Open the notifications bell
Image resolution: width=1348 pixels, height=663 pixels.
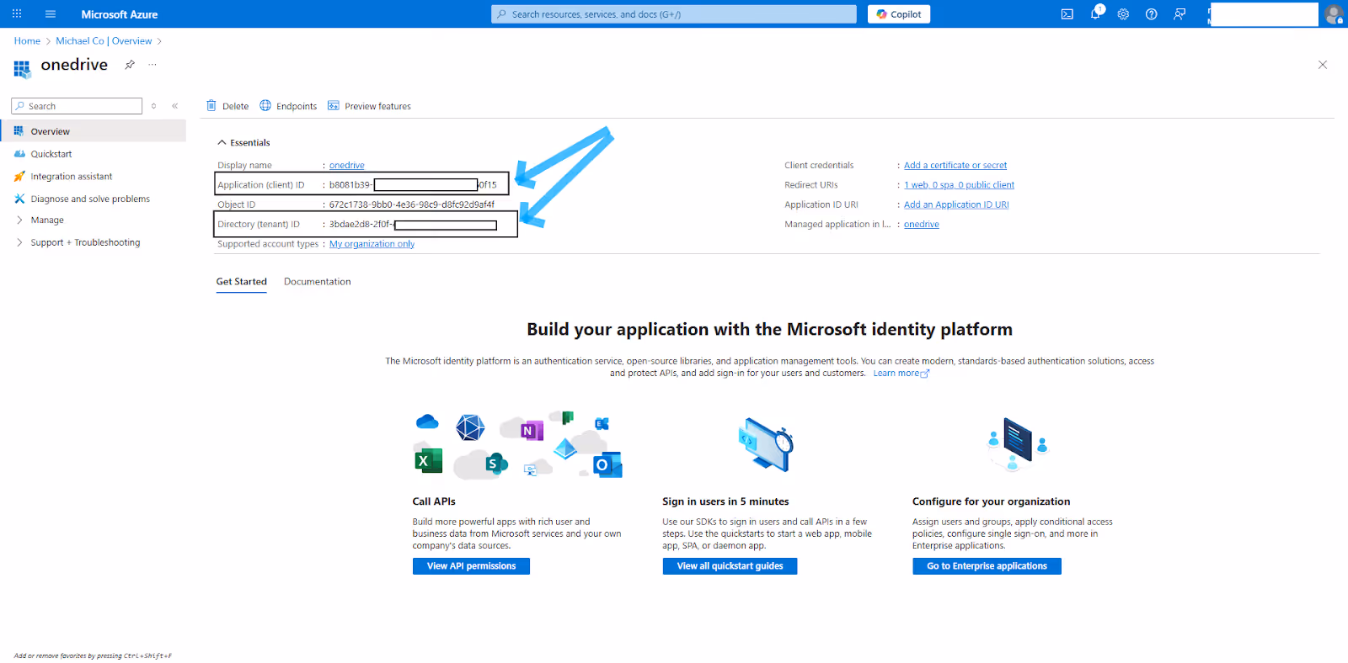click(x=1095, y=13)
